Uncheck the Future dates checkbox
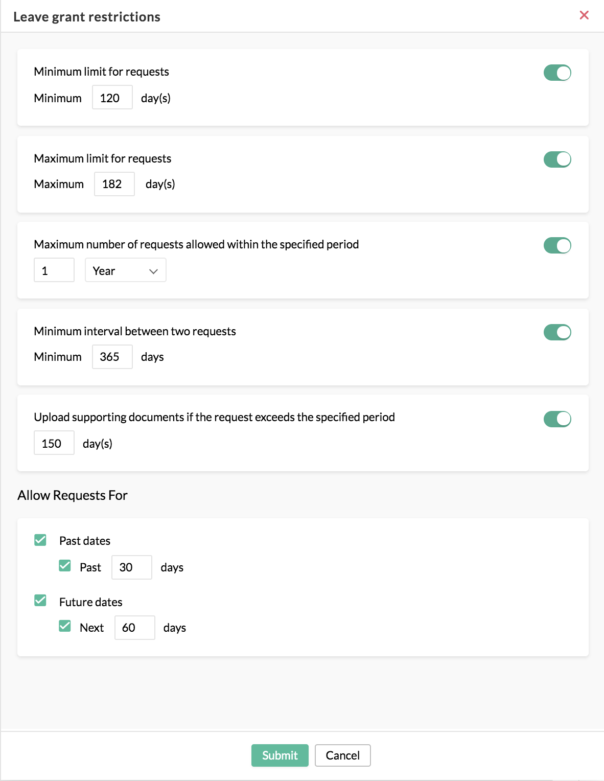This screenshot has width=604, height=781. click(x=40, y=600)
